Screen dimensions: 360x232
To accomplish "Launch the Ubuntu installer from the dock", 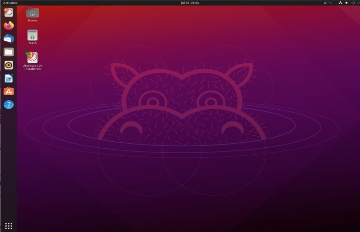I will pos(8,12).
